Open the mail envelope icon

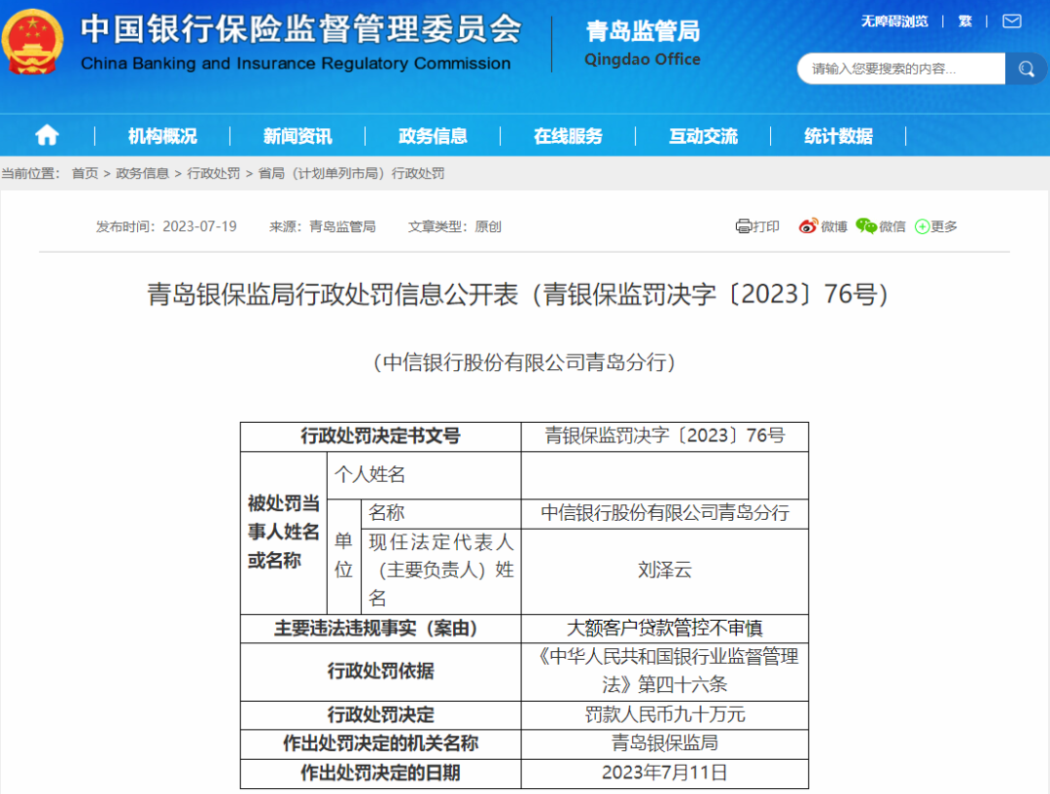[1012, 20]
